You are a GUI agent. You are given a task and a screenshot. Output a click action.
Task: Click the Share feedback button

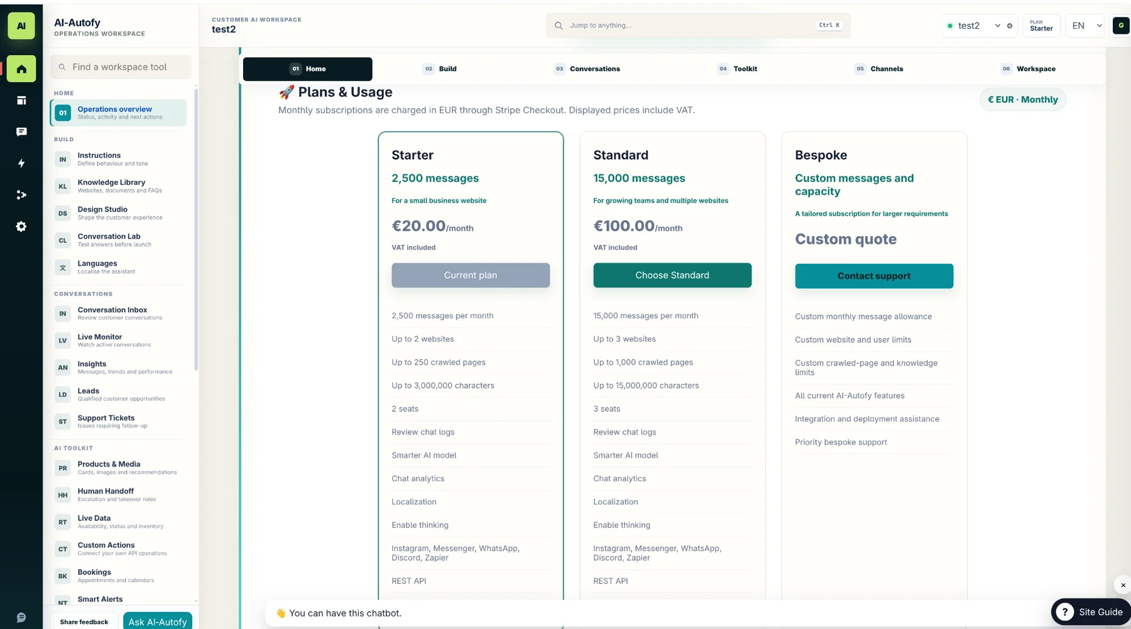[x=84, y=622]
